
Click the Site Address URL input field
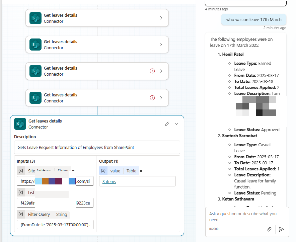[55, 181]
